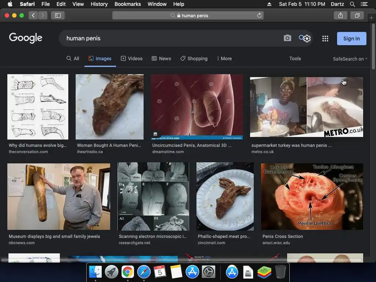The image size is (376, 282).
Task: Open the researchgate.net result link
Action: [x=134, y=243]
